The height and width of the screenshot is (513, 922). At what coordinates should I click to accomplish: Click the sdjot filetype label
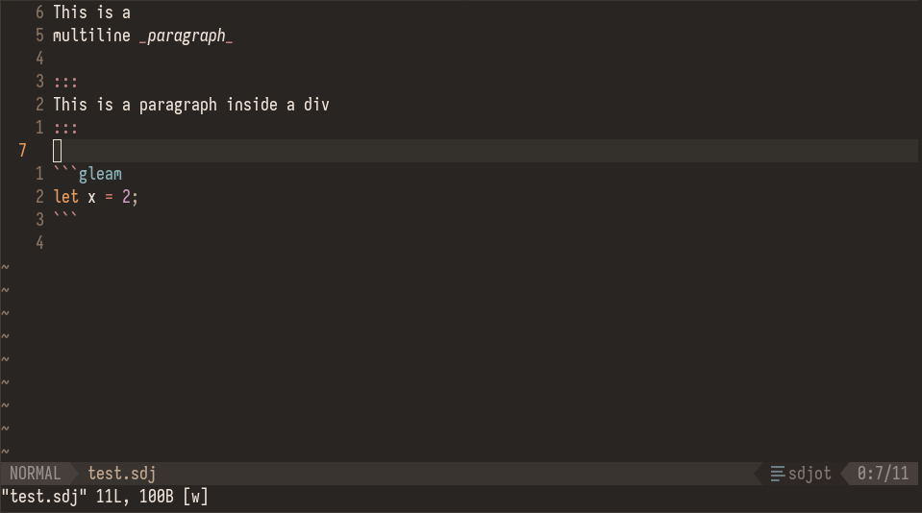coord(810,474)
